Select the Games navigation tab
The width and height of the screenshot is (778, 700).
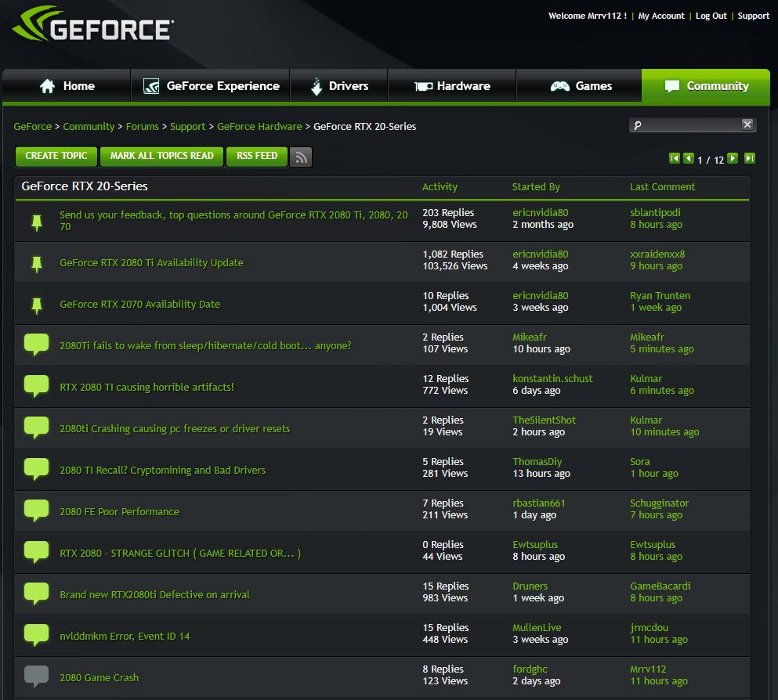pyautogui.click(x=581, y=86)
